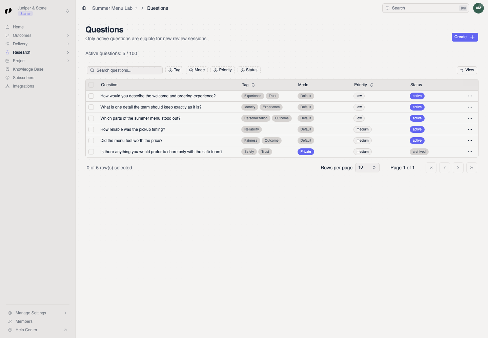Expand Manage Settings submenu
Screen dimensions: 488x338
point(65,313)
